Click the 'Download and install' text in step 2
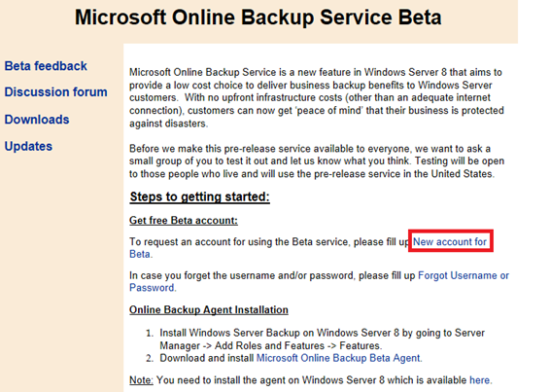This screenshot has height=392, width=550. (207, 358)
